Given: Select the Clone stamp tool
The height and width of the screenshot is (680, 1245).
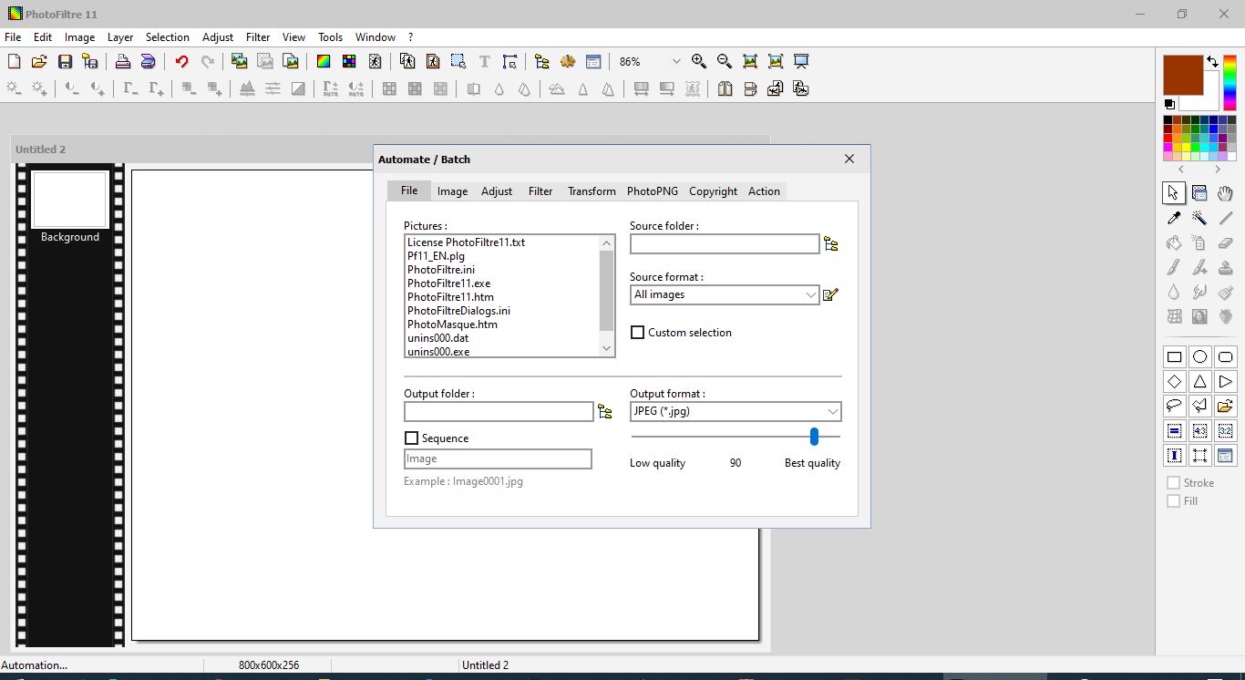Looking at the screenshot, I should click(1226, 268).
